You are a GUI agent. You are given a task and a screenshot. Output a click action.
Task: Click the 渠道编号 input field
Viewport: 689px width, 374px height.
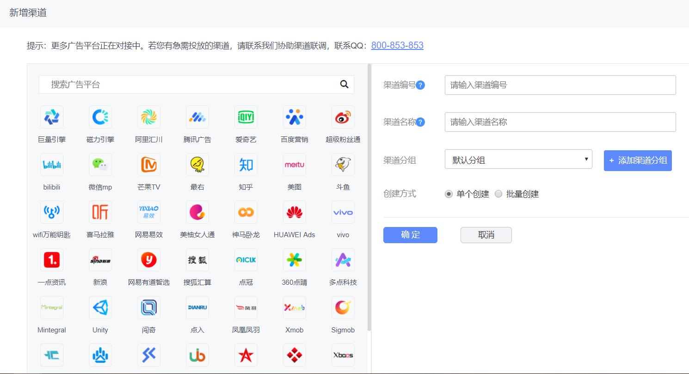coord(560,85)
